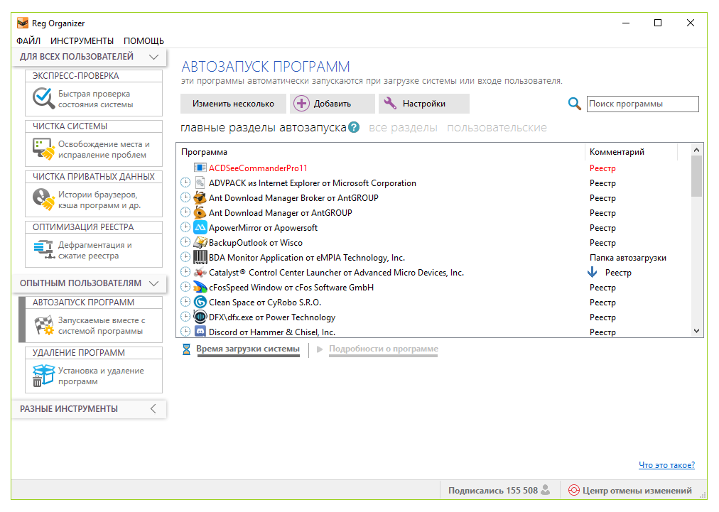Viewport: 719px width, 512px height.
Task: Click the clock delay icon for DFX row
Action: click(x=185, y=316)
